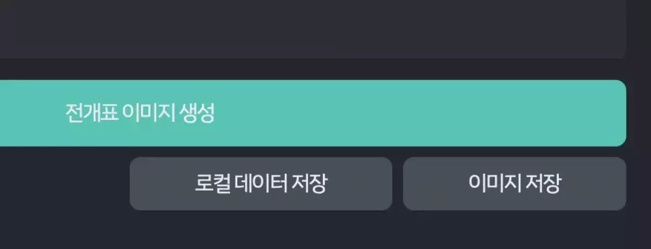Viewport: 651px width, 249px height.
Task: Tap the 로컬 데이터 저장 label text
Action: [260, 184]
